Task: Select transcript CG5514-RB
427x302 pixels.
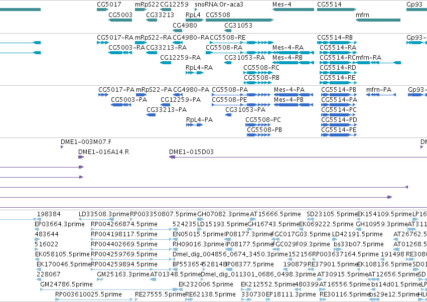Action: pyautogui.click(x=337, y=43)
